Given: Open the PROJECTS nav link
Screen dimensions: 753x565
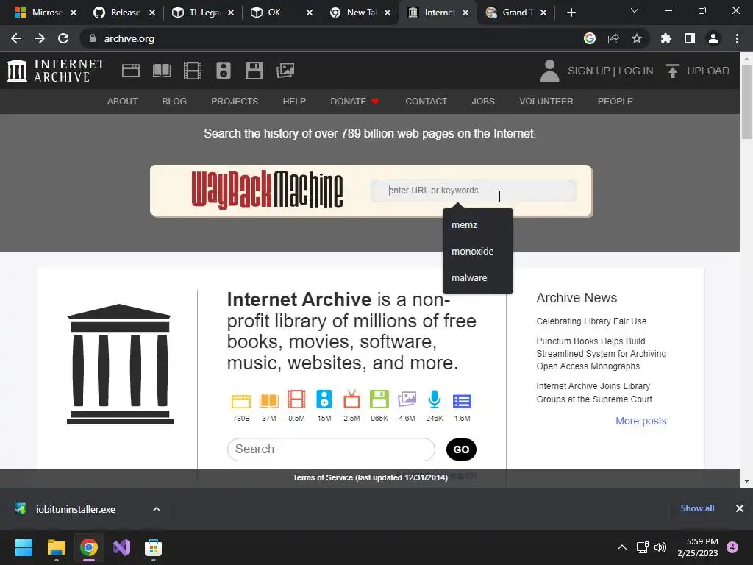Looking at the screenshot, I should [235, 102].
